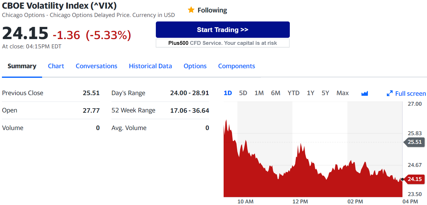This screenshot has width=427, height=205.
Task: Select the 1D chart range
Action: tap(228, 93)
